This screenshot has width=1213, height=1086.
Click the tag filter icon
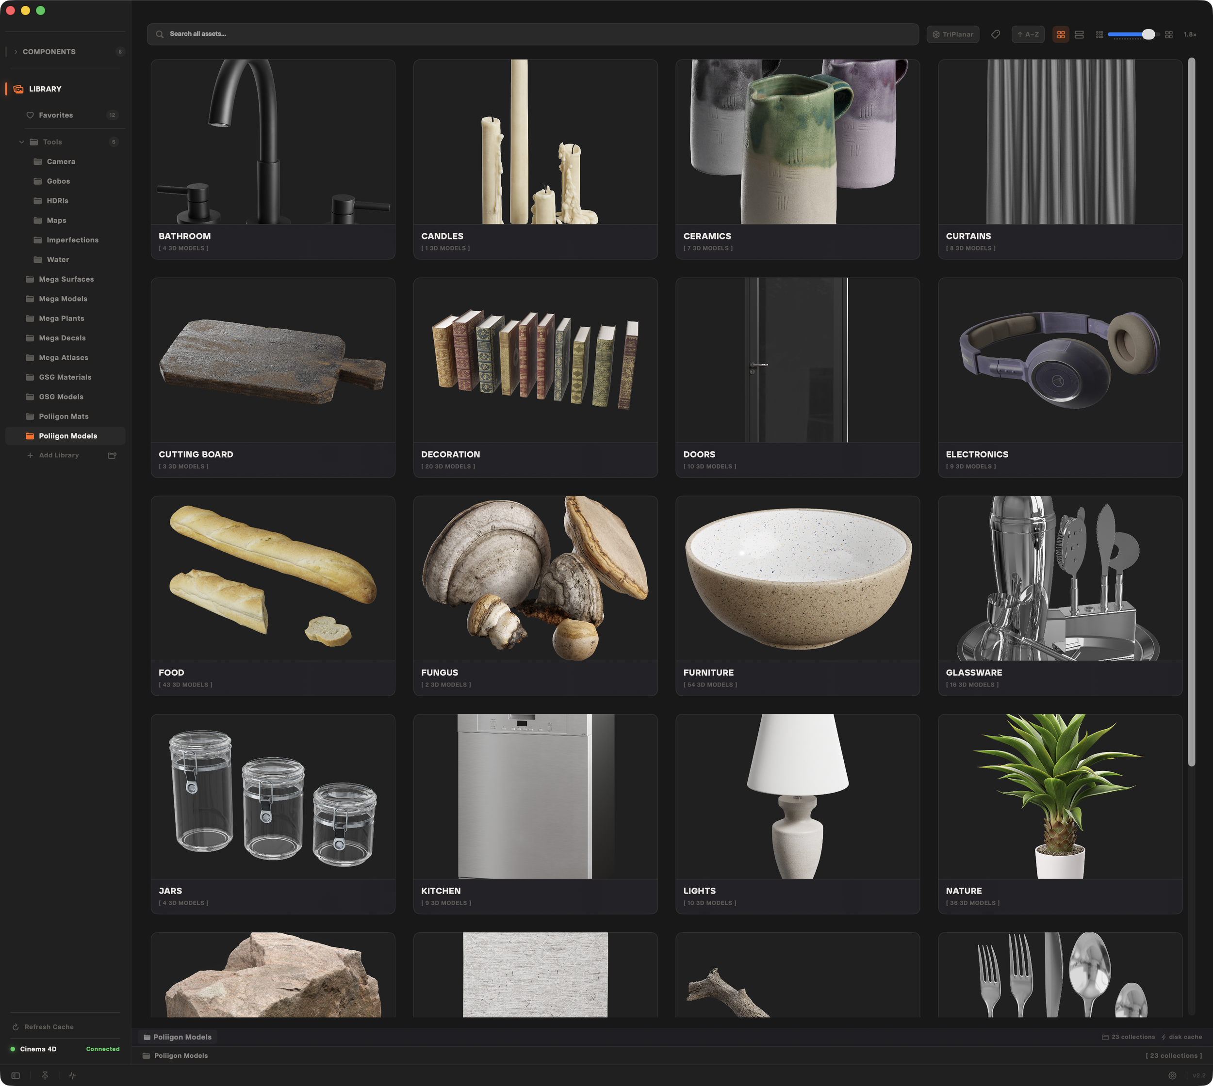995,34
